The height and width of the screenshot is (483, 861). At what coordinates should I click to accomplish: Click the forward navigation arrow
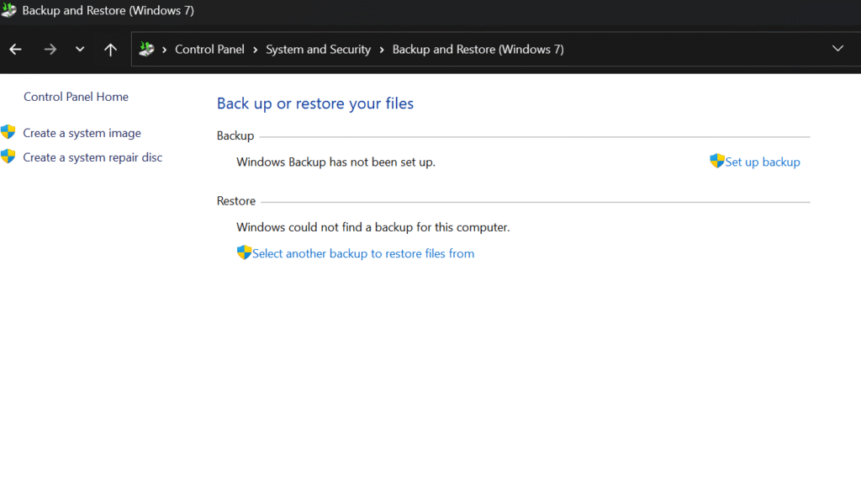point(50,50)
